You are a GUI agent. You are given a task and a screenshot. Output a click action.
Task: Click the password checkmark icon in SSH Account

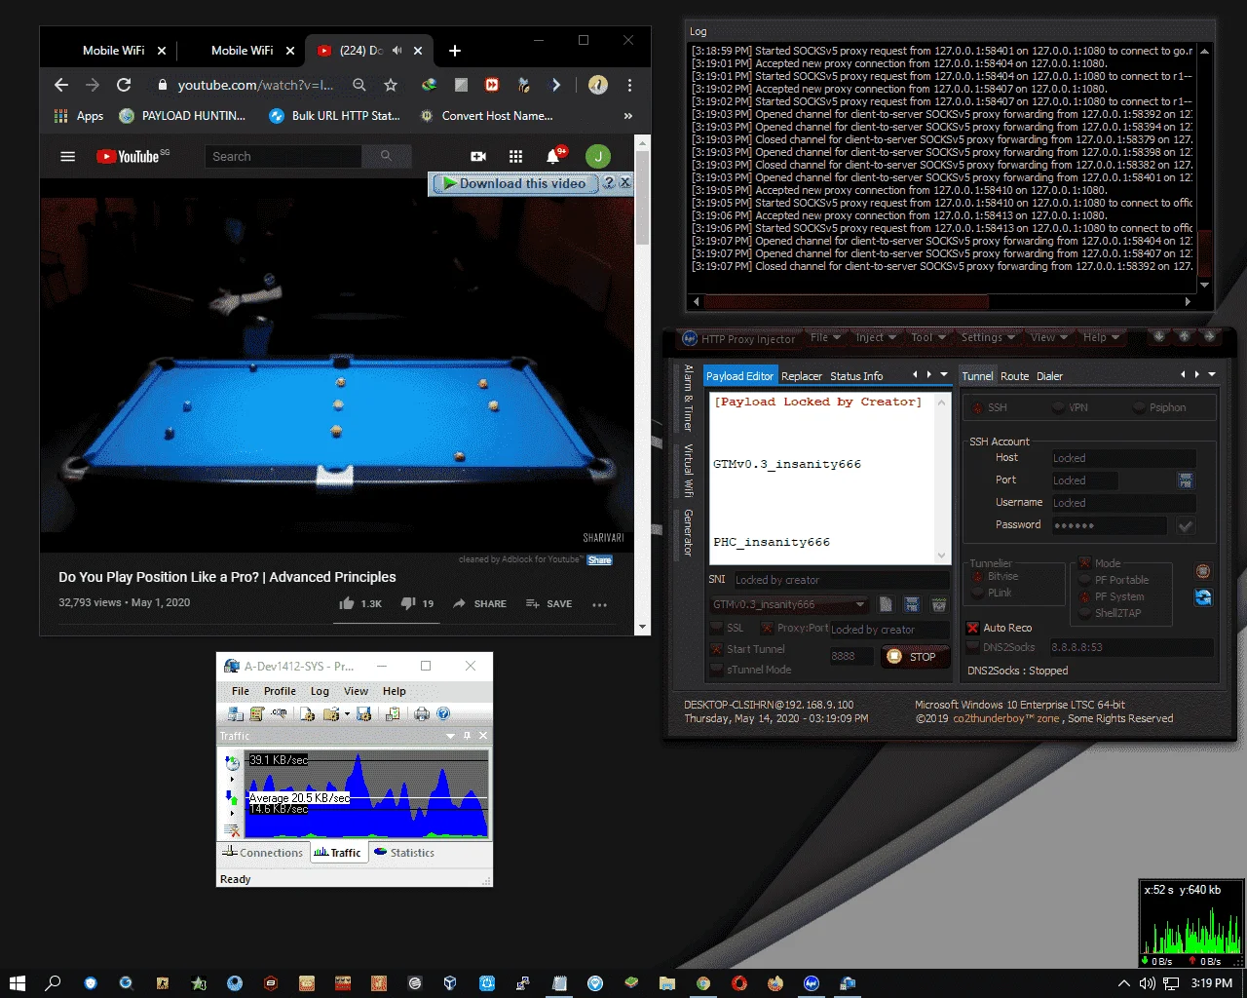coord(1185,525)
